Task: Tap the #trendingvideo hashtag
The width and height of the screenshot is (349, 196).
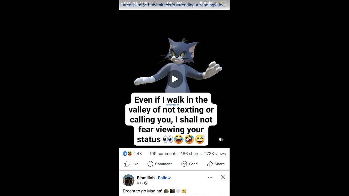Action: pos(210,5)
